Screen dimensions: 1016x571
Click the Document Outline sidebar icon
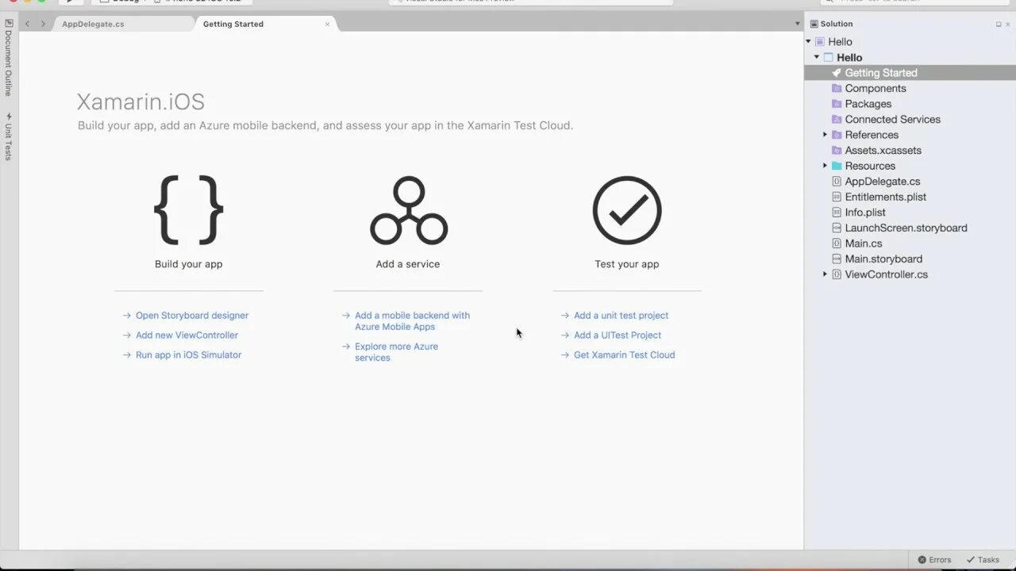9,23
